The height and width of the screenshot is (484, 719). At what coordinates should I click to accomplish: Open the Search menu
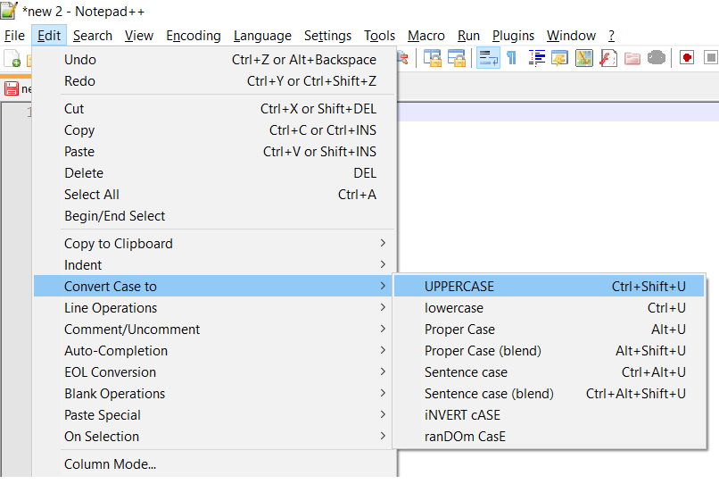pyautogui.click(x=93, y=36)
